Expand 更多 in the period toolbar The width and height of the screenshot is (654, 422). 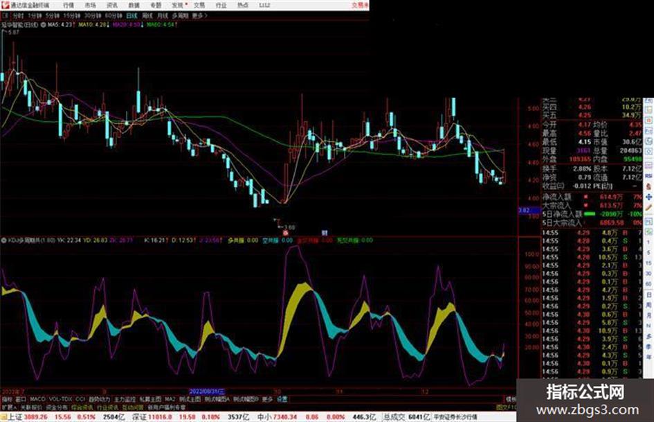[199, 16]
